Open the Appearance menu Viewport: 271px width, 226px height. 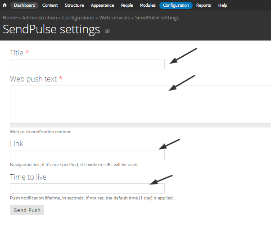tap(102, 5)
